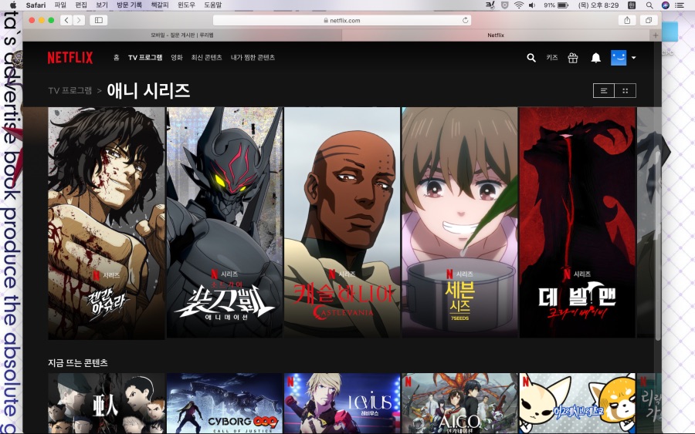The height and width of the screenshot is (434, 695).
Task: Toggle the Safari sidebar button
Action: coord(98,20)
